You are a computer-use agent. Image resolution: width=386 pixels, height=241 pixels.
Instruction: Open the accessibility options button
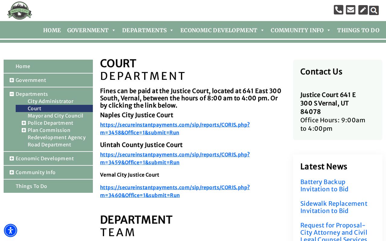[x=11, y=230]
